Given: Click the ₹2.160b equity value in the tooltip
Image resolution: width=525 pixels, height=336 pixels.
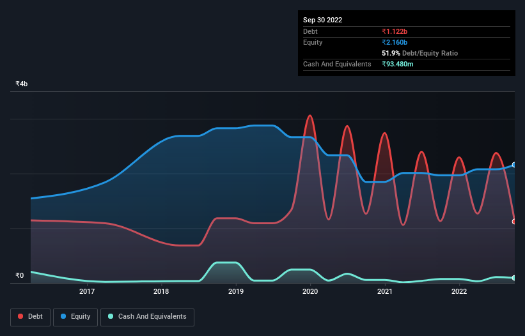Looking at the screenshot, I should (395, 42).
